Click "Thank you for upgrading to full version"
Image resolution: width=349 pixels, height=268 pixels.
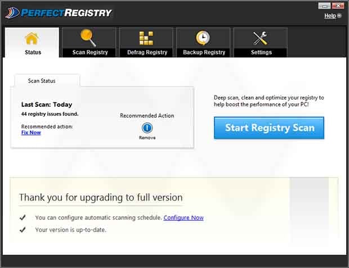point(101,198)
